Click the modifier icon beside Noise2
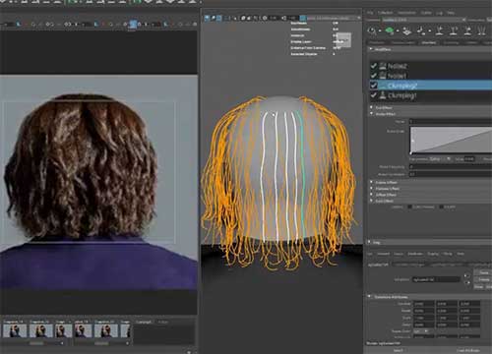Image resolution: width=492 pixels, height=354 pixels. 383,66
